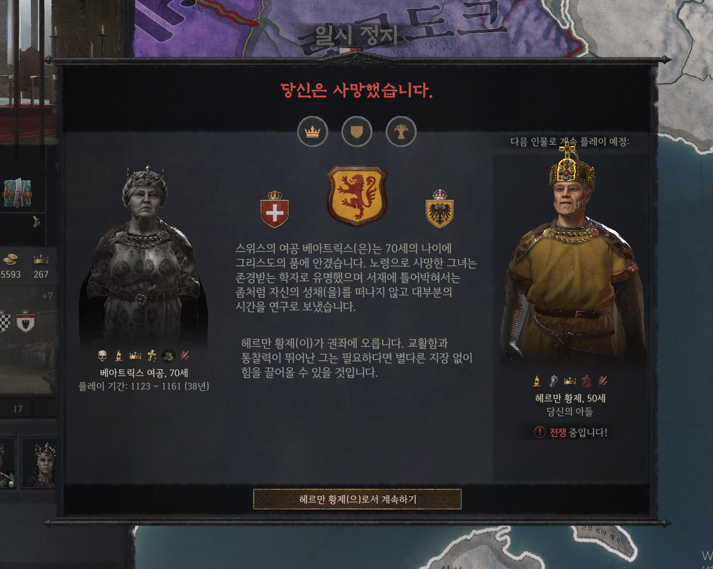Click the red war warning exclamation icon

[539, 432]
